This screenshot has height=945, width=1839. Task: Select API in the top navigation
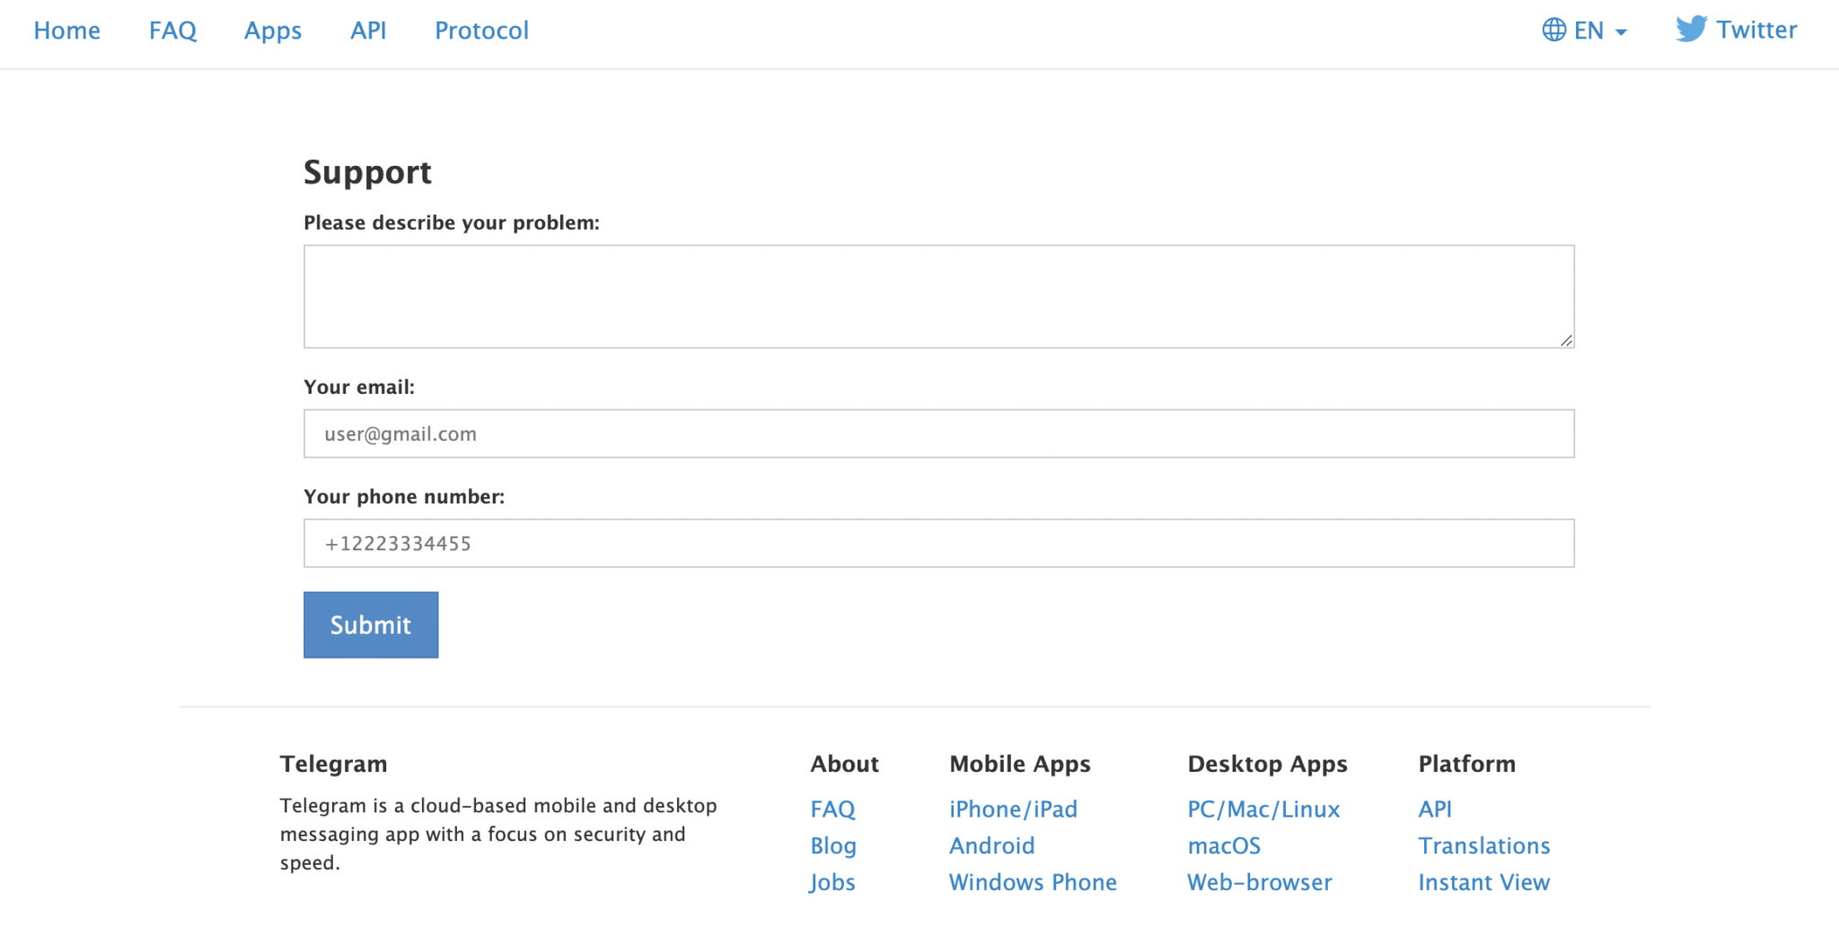point(368,31)
